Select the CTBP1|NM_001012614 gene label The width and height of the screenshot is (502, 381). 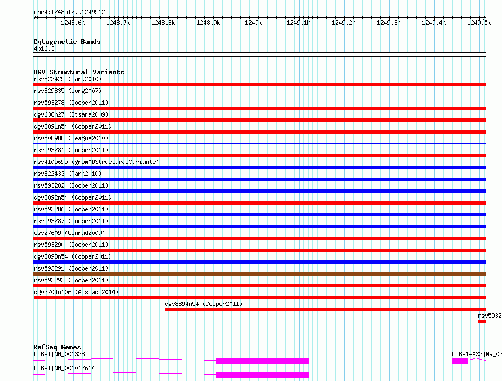pos(64,368)
